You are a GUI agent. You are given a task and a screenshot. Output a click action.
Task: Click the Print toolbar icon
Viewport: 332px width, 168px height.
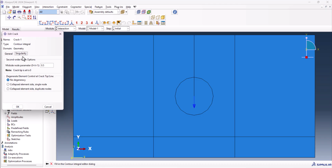19,12
